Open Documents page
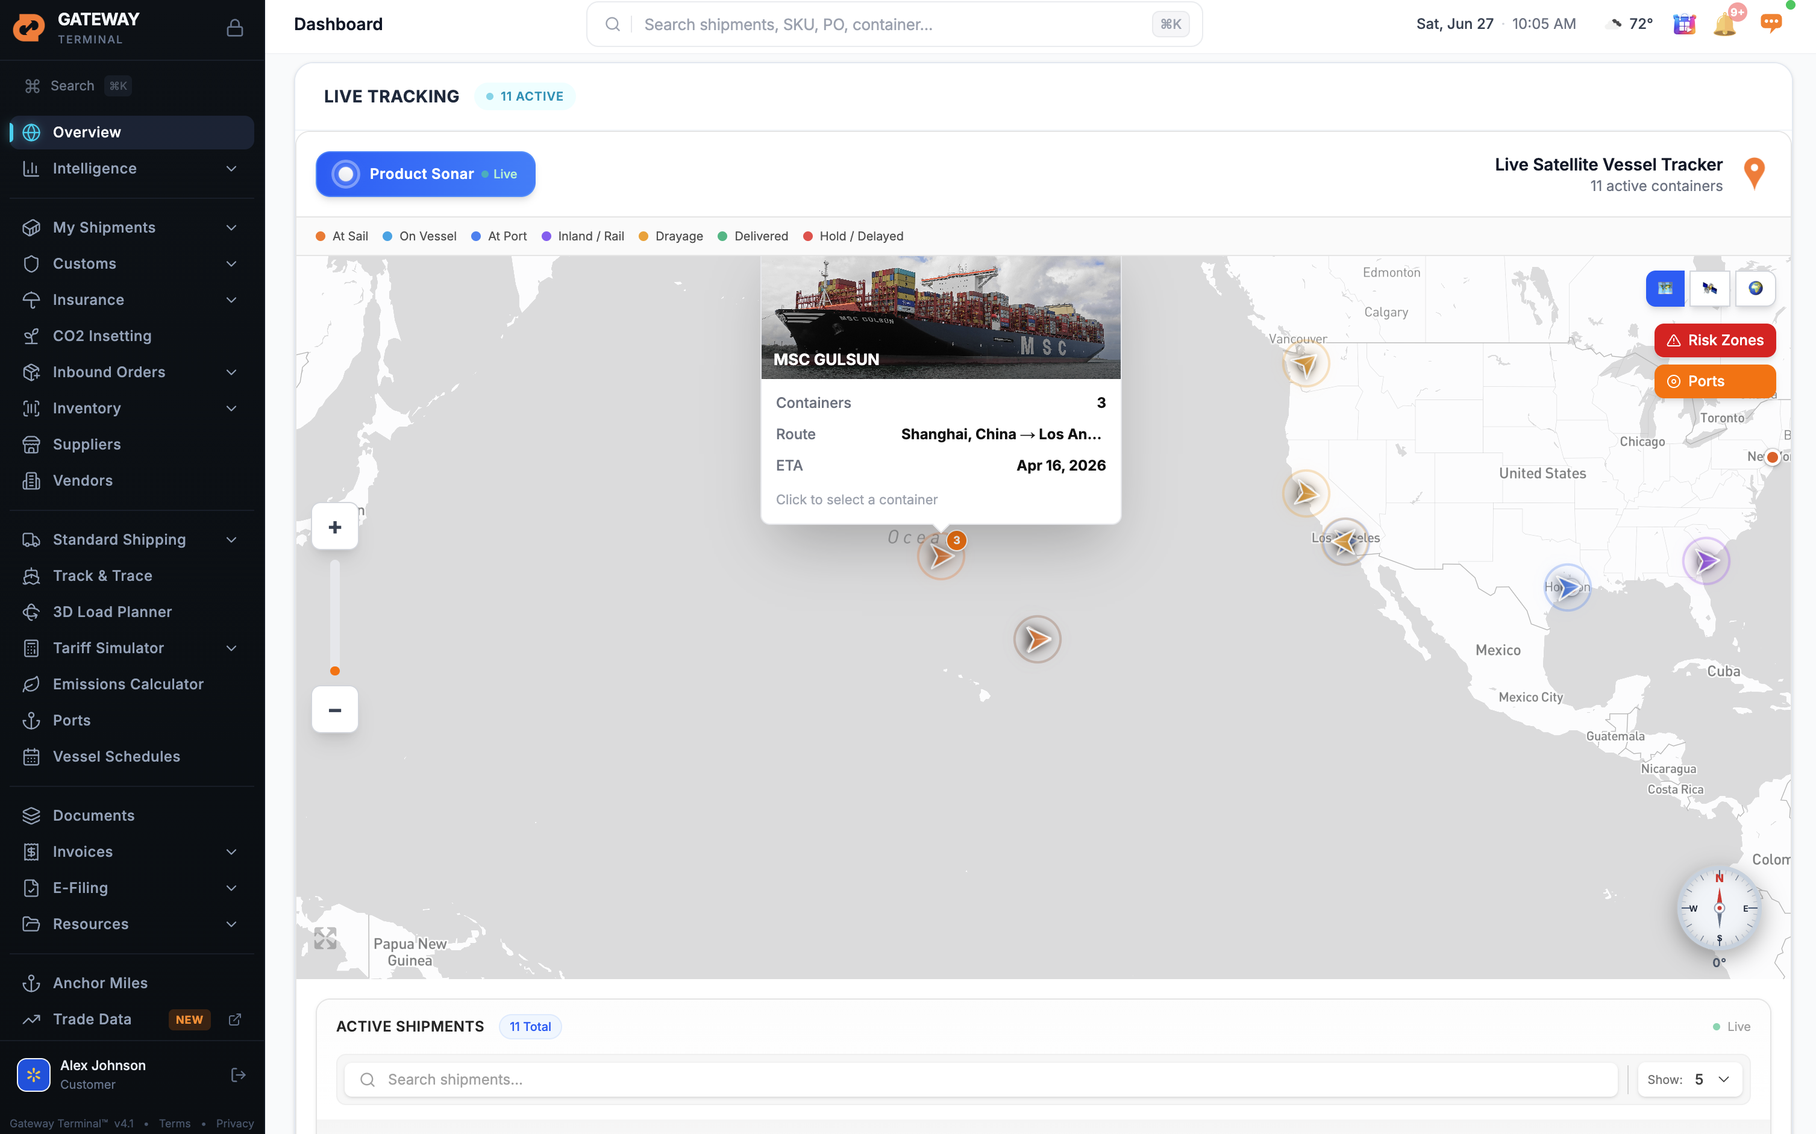1816x1134 pixels. [x=132, y=815]
